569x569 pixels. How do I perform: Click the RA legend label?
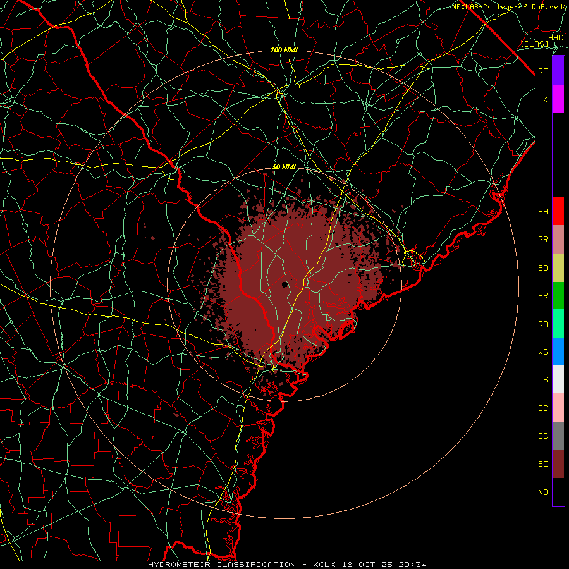pos(543,324)
